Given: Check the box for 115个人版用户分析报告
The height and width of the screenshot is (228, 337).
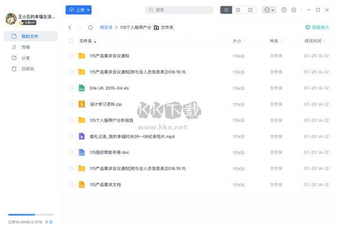Looking at the screenshot, I should pos(71,120).
